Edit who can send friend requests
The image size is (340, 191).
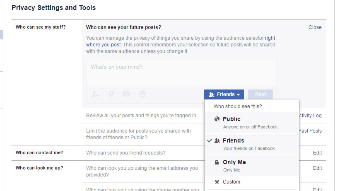318,153
